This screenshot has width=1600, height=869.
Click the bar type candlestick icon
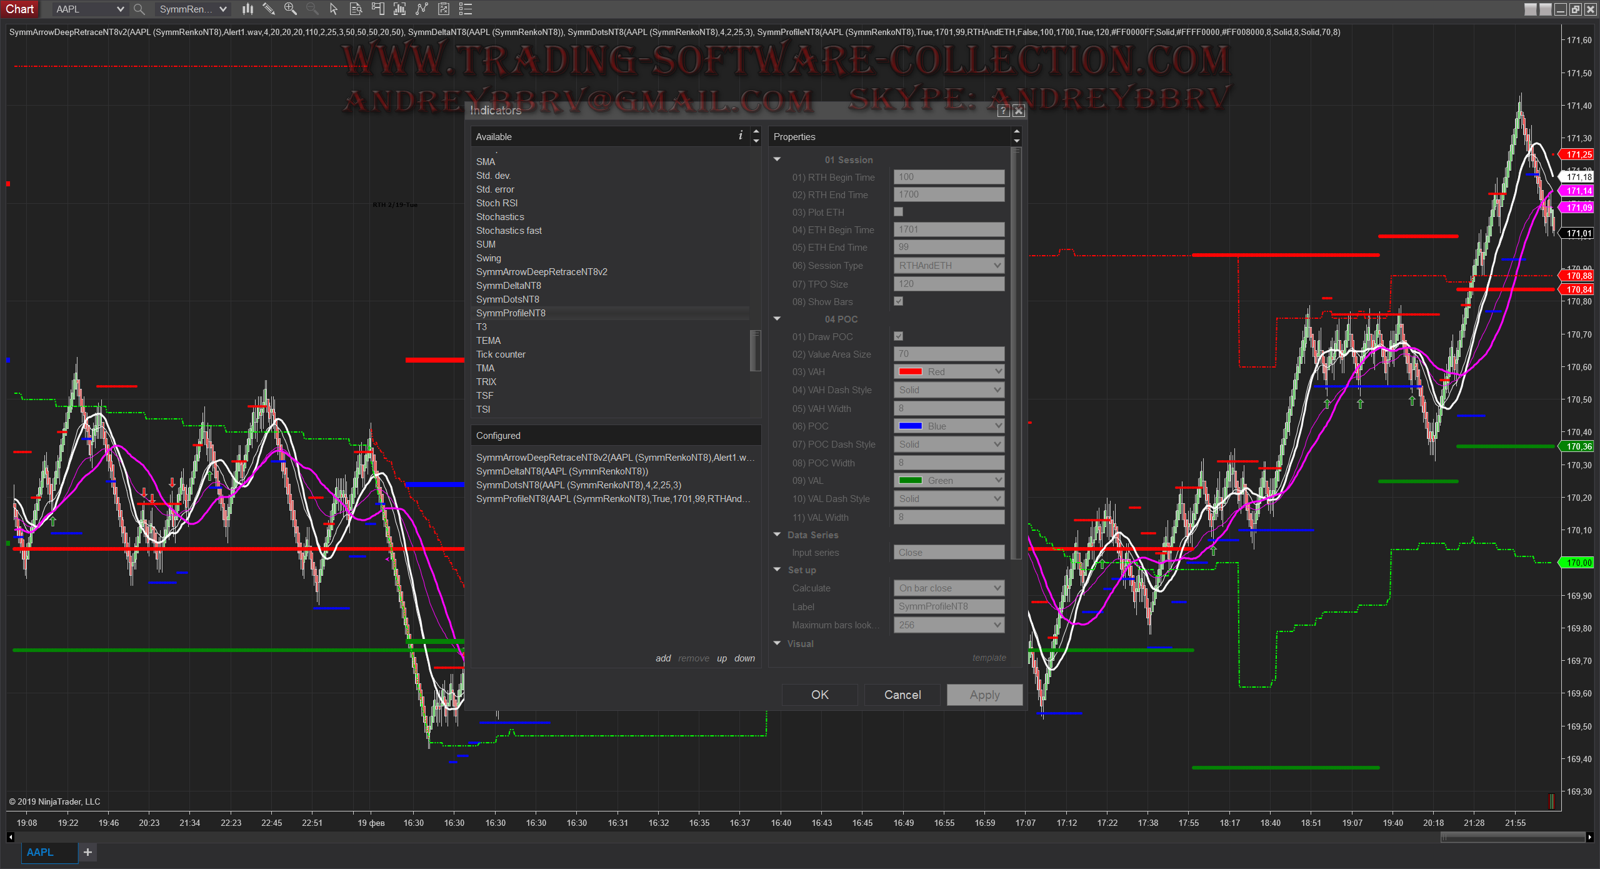[x=248, y=9]
